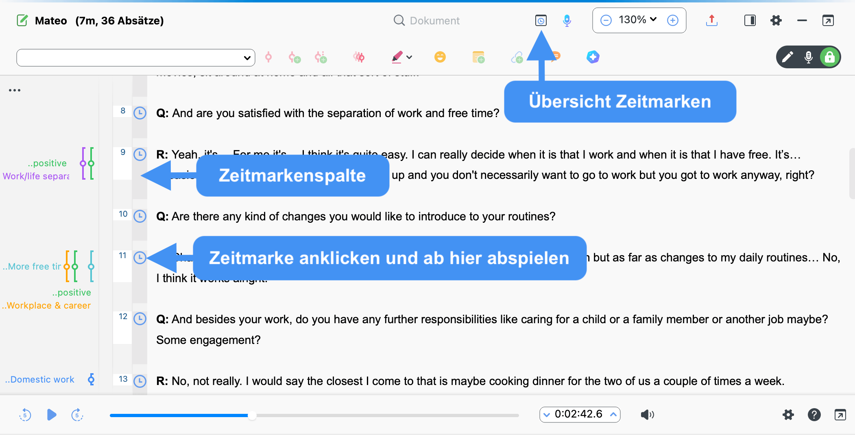855x435 pixels.
Task: Expand the highlighter color dropdown arrow
Action: click(409, 58)
